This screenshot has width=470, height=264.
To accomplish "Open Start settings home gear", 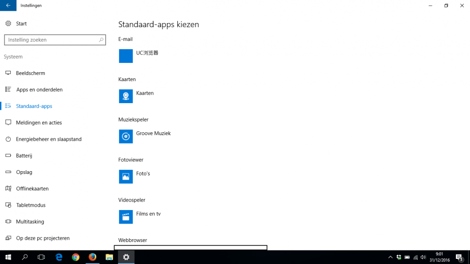I will 8,23.
